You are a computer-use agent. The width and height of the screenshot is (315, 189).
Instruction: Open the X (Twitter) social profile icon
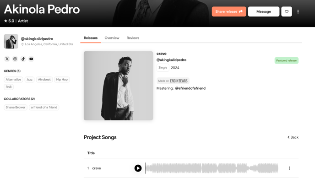click(x=7, y=59)
